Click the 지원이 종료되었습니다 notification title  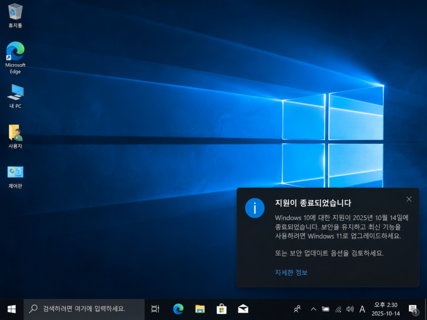[313, 203]
